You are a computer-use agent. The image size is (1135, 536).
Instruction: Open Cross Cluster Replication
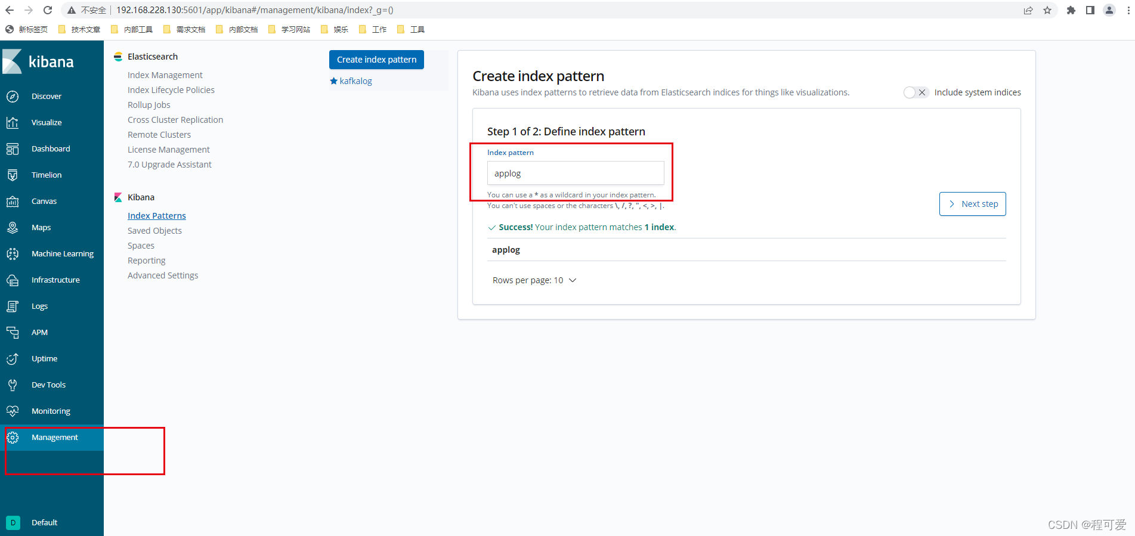175,120
